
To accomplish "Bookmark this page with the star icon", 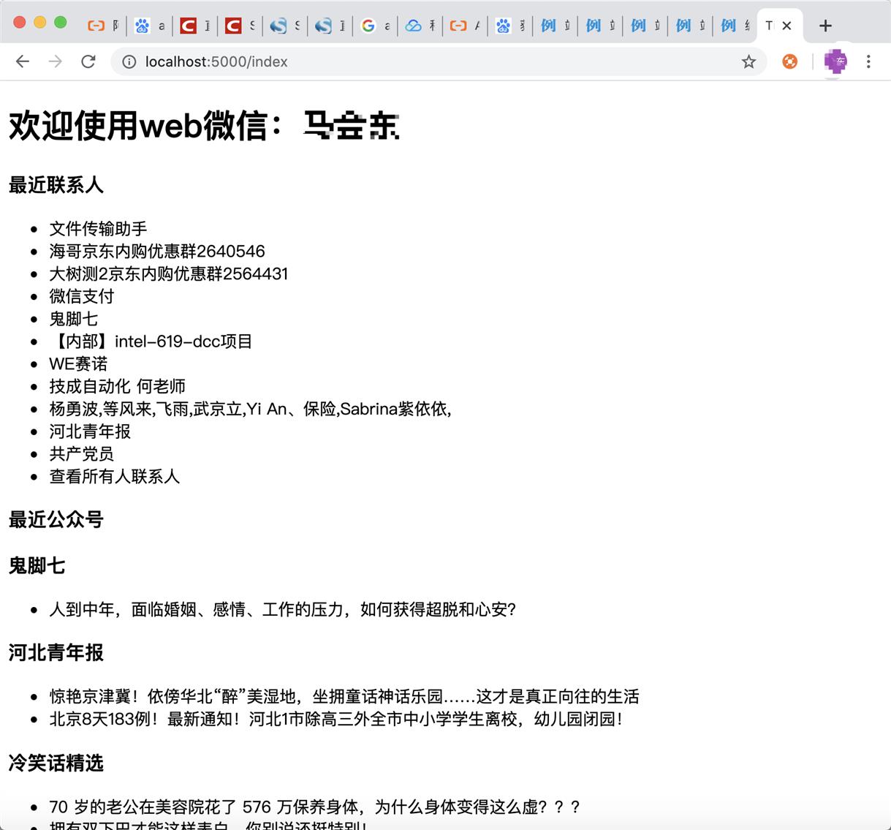I will [748, 62].
